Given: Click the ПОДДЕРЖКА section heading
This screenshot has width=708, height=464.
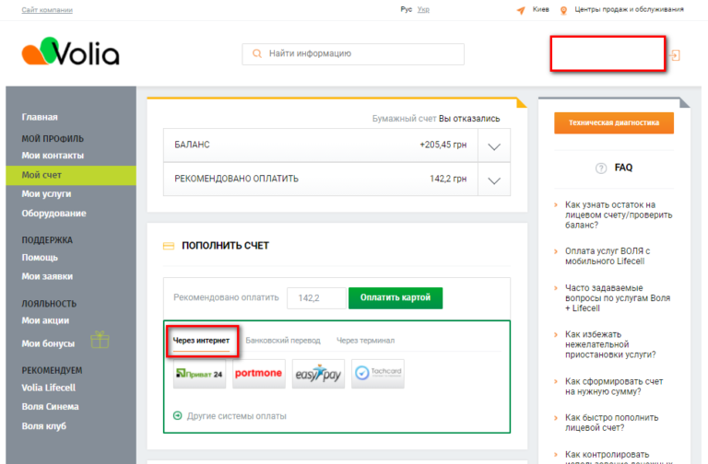Looking at the screenshot, I should coord(47,240).
